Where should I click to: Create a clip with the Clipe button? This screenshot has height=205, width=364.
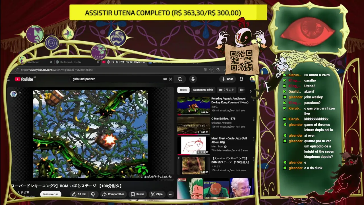coord(157,194)
